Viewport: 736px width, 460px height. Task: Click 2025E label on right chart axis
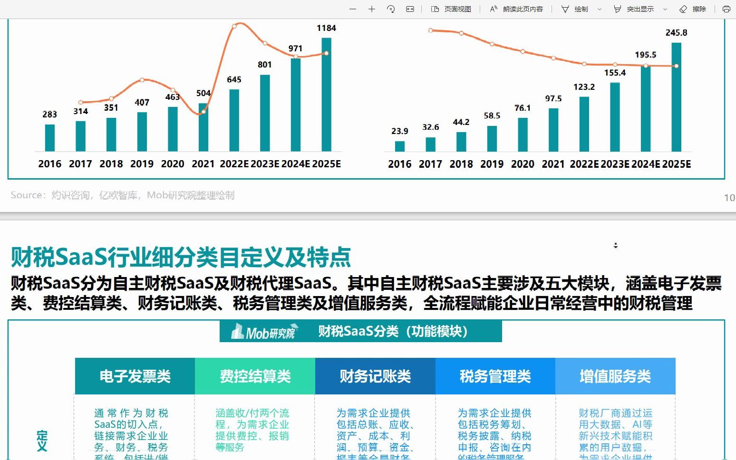click(676, 164)
